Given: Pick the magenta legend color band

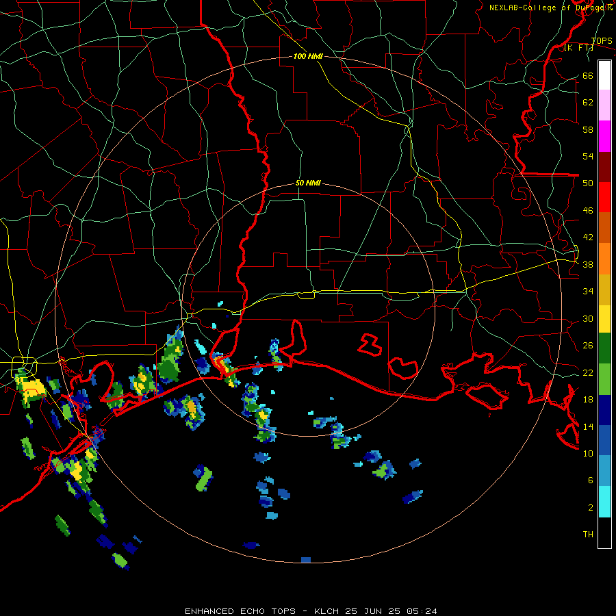Looking at the screenshot, I should click(x=604, y=136).
